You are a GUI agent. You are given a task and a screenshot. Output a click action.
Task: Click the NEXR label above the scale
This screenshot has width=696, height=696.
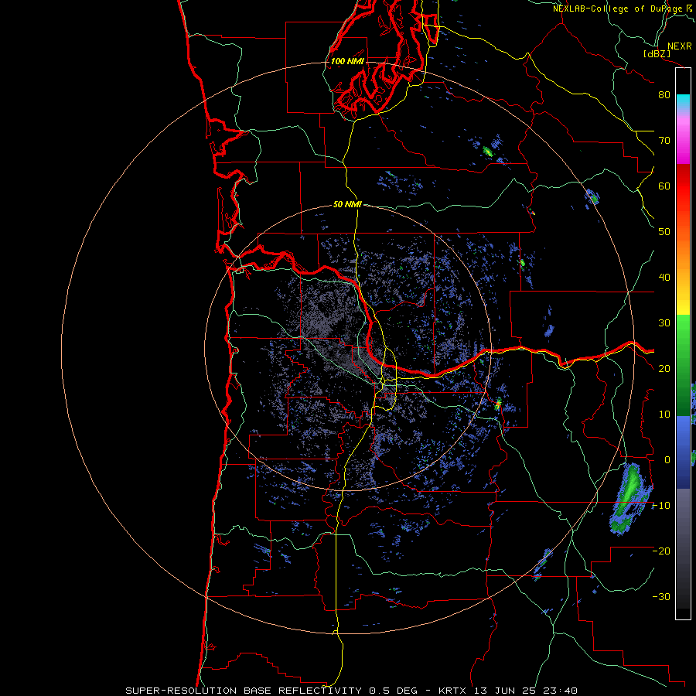pyautogui.click(x=679, y=46)
